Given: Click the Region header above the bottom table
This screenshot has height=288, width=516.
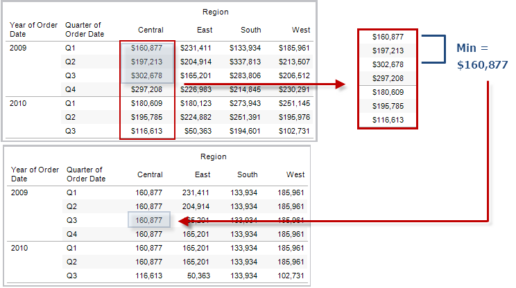Looking at the screenshot, I should [x=214, y=156].
